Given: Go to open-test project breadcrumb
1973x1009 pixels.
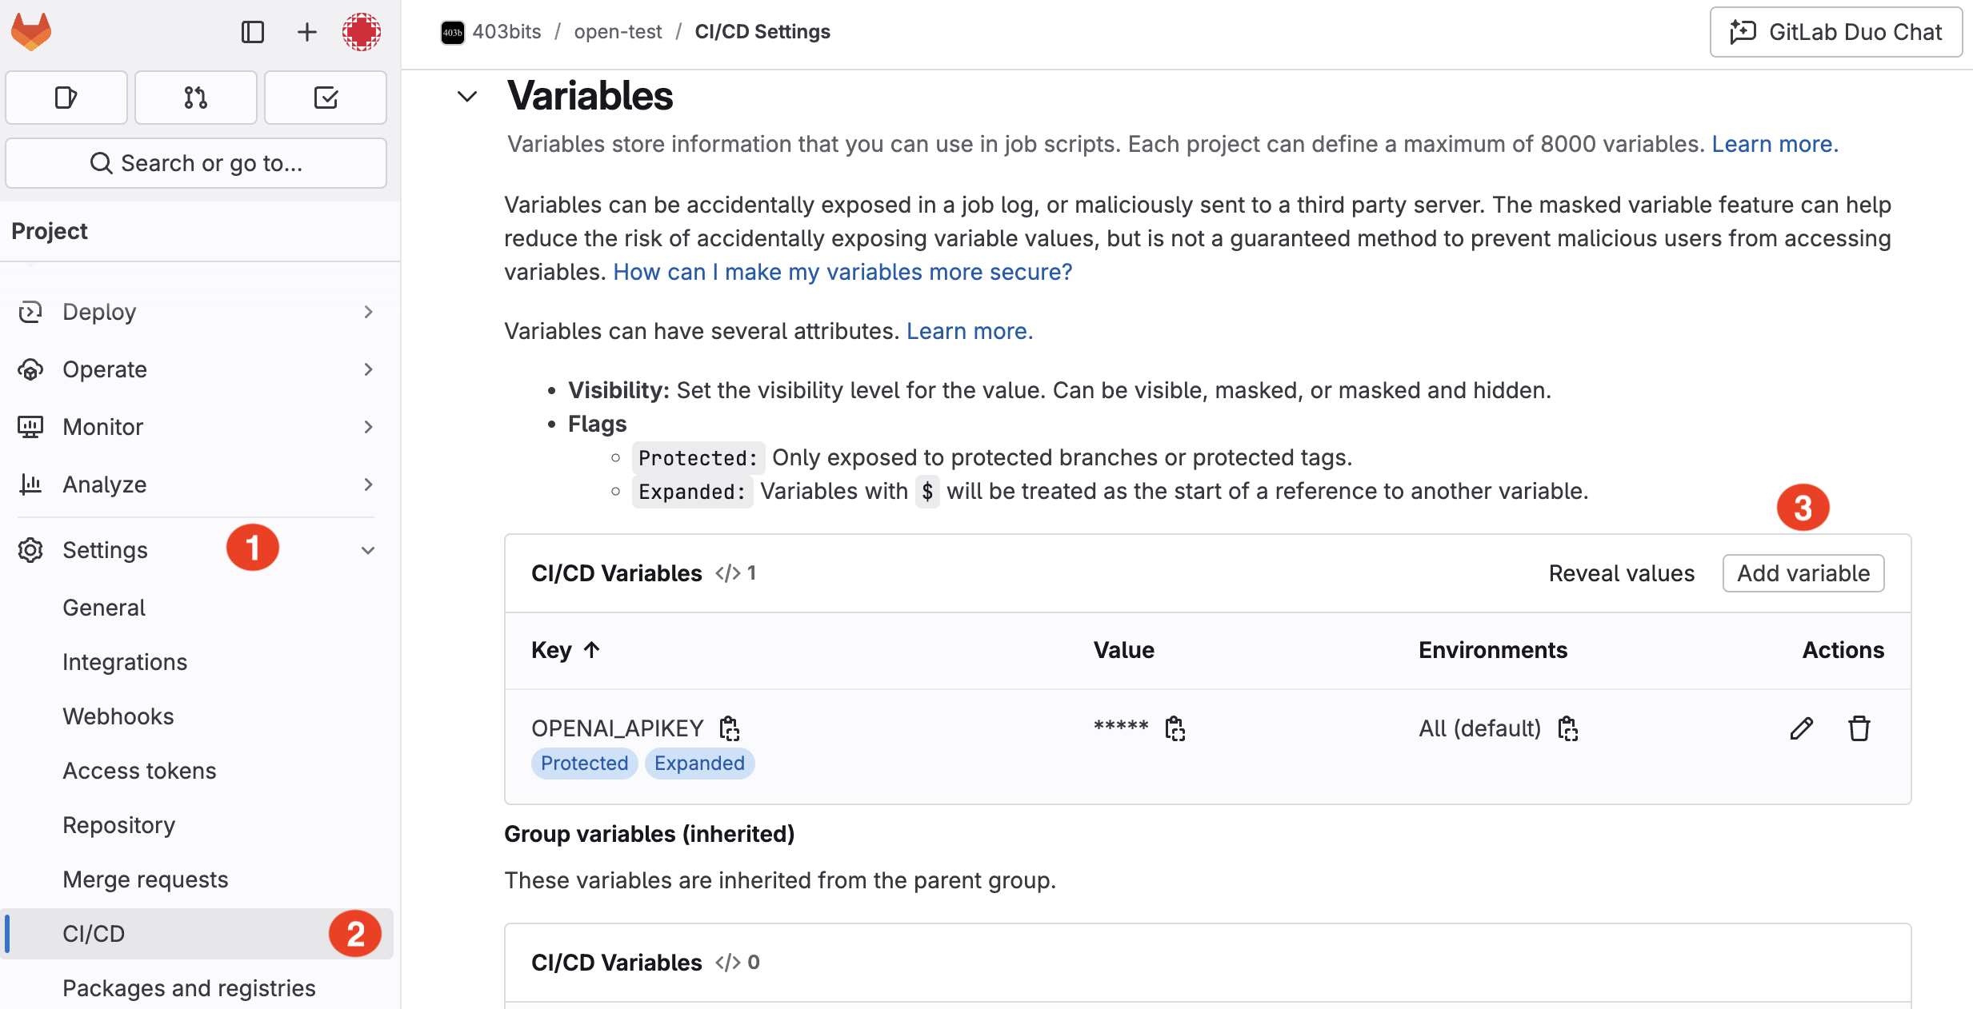Looking at the screenshot, I should click(x=618, y=32).
